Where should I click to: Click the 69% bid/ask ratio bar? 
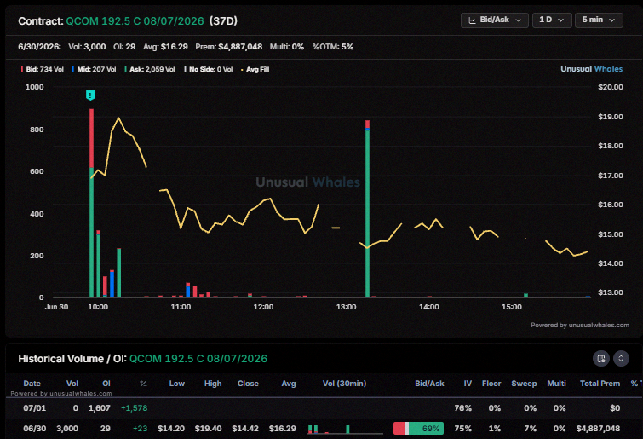tap(418, 428)
